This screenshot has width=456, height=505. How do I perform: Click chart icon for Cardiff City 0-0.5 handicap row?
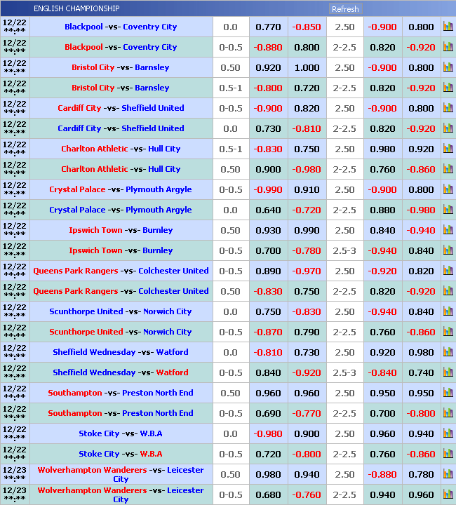coord(448,109)
